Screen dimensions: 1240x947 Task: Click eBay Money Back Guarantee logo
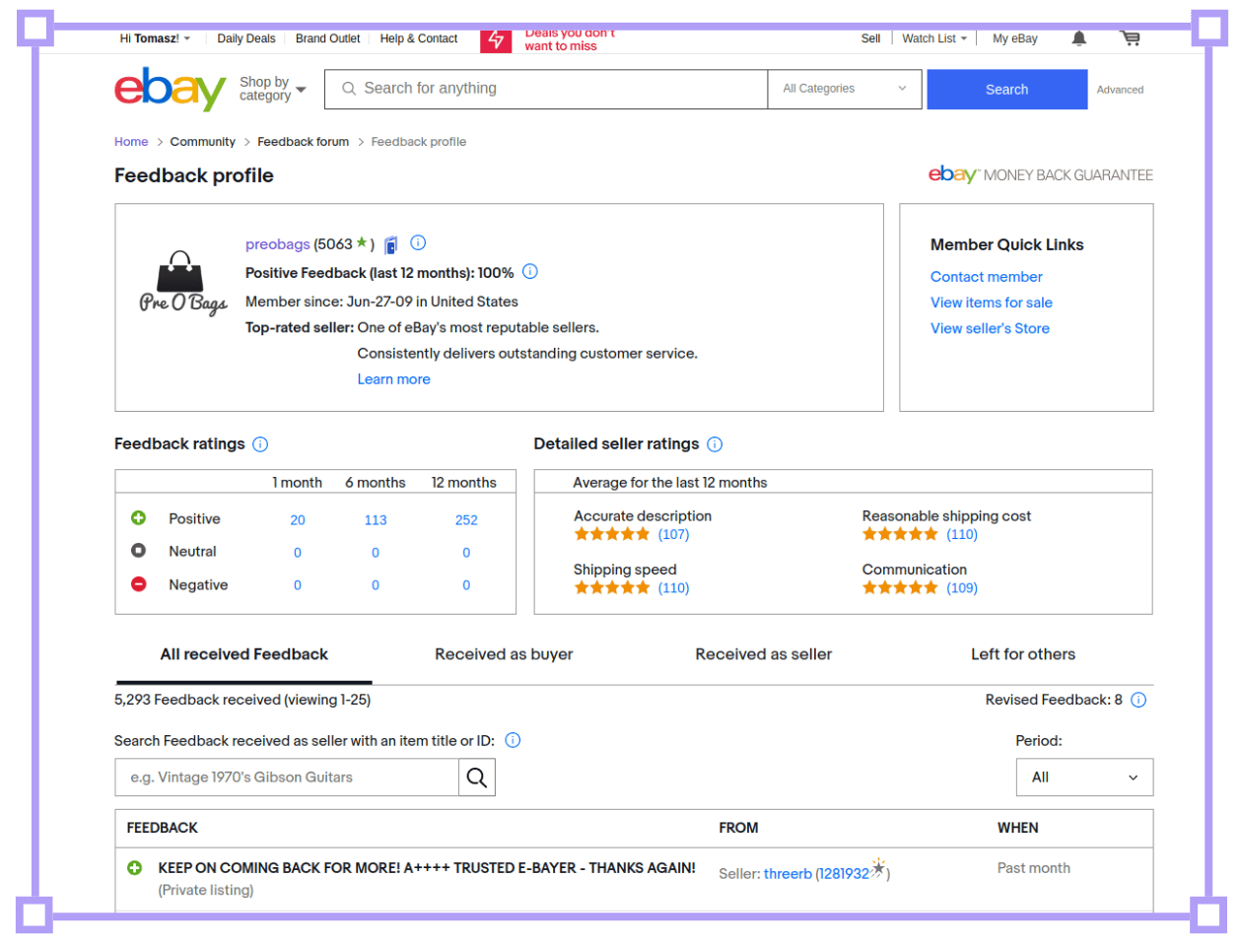(x=1041, y=174)
